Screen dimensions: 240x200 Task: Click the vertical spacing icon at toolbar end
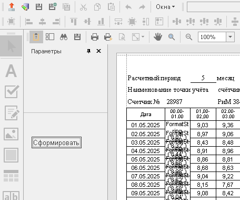tap(235, 22)
